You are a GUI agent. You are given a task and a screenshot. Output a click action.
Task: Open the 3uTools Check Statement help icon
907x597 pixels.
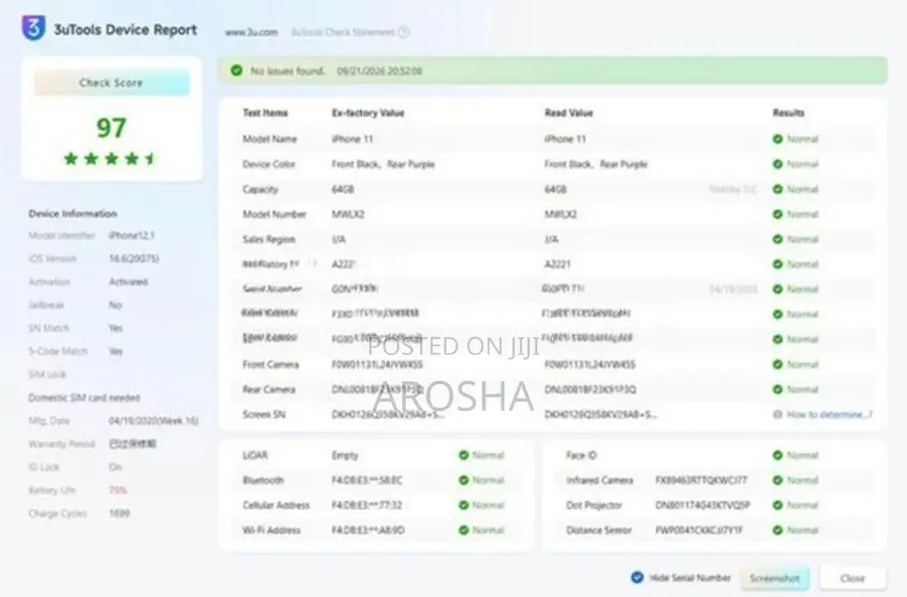tap(404, 32)
